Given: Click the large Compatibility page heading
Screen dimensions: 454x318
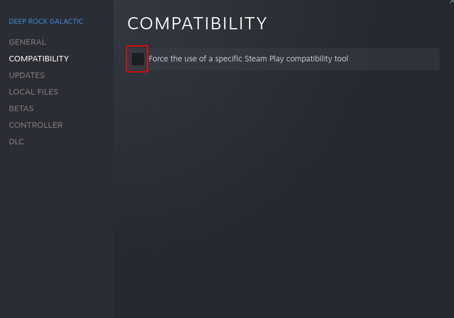Looking at the screenshot, I should 197,24.
